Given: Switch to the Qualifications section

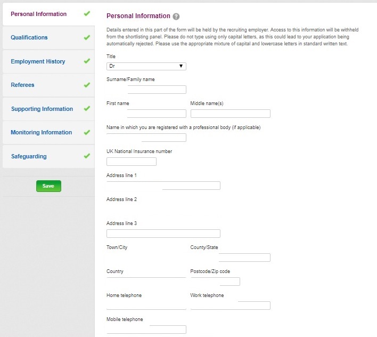Looking at the screenshot, I should coord(48,37).
